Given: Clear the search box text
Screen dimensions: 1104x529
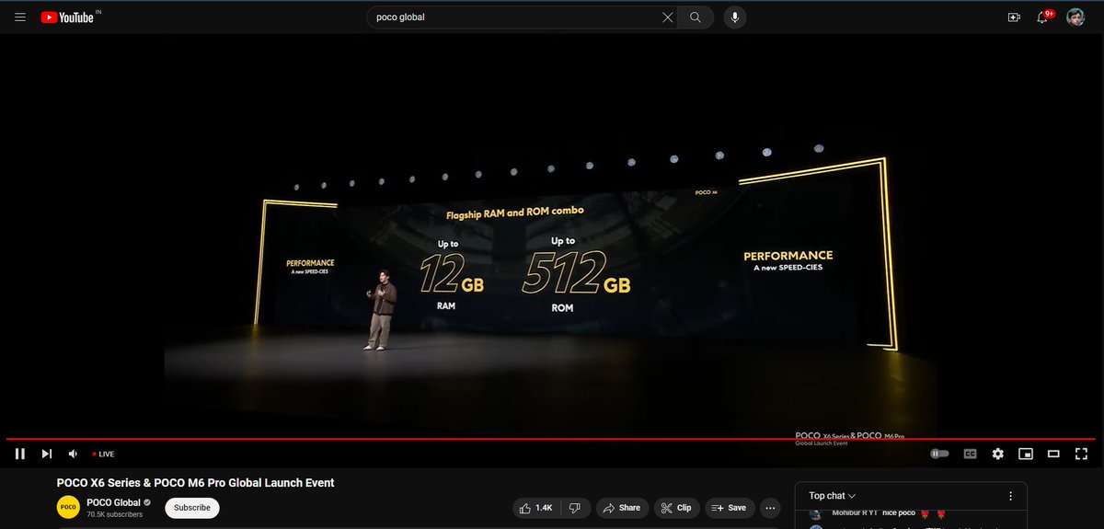Looking at the screenshot, I should [x=668, y=17].
